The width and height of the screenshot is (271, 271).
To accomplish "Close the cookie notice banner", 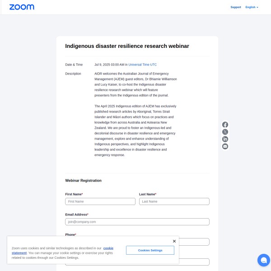I will 174,241.
